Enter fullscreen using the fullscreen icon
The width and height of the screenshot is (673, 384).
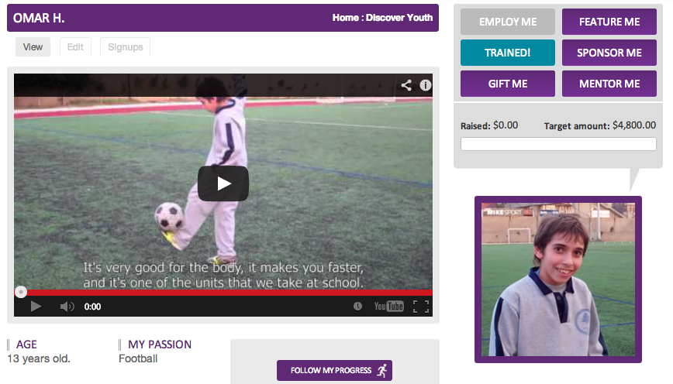[420, 307]
